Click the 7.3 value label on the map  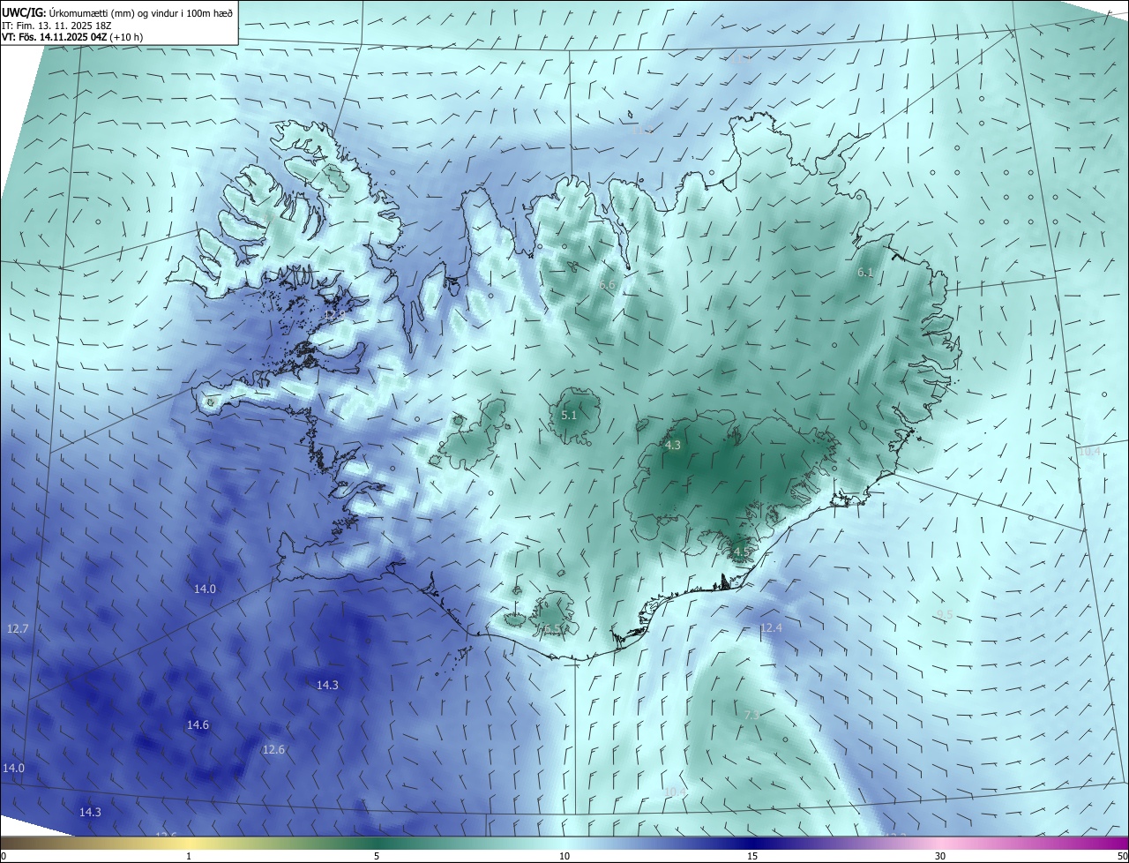tap(751, 715)
